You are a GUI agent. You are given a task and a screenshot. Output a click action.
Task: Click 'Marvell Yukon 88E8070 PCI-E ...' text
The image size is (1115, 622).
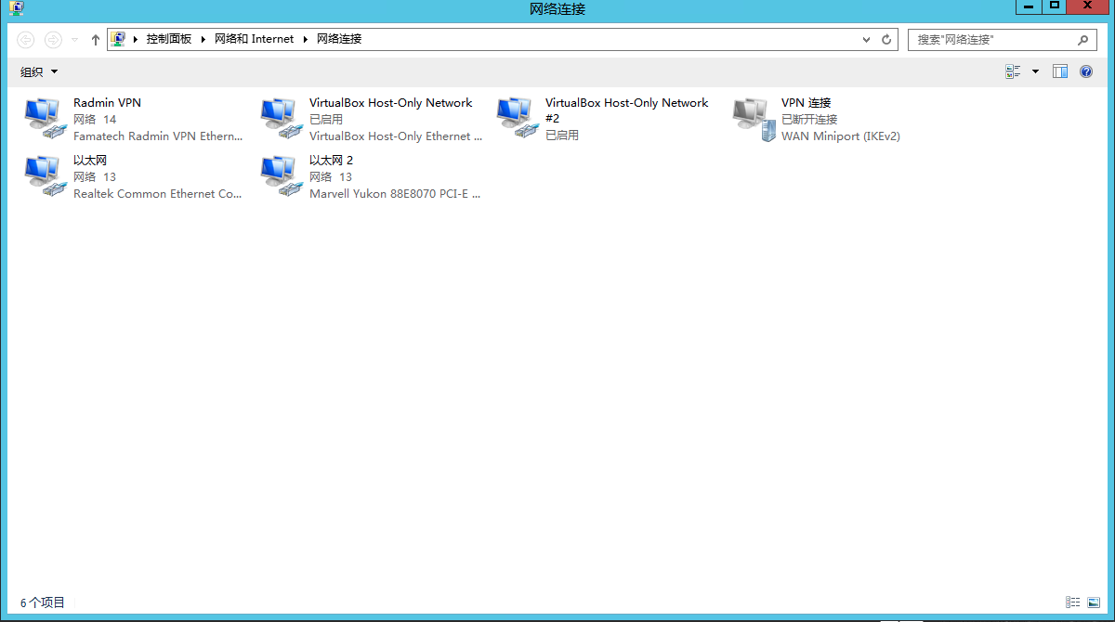click(x=395, y=194)
